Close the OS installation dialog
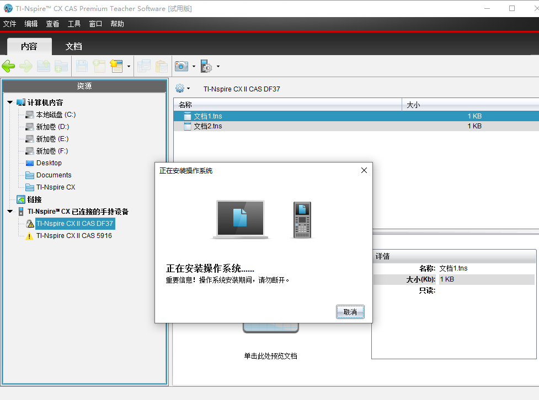The image size is (539, 400). [364, 170]
